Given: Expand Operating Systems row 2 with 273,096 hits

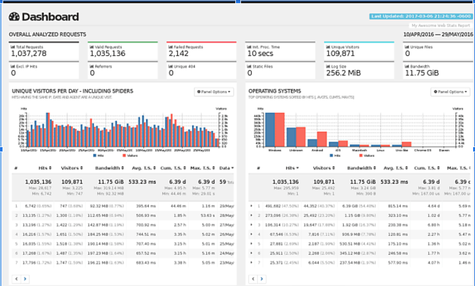Looking at the screenshot, I should 251,215.
